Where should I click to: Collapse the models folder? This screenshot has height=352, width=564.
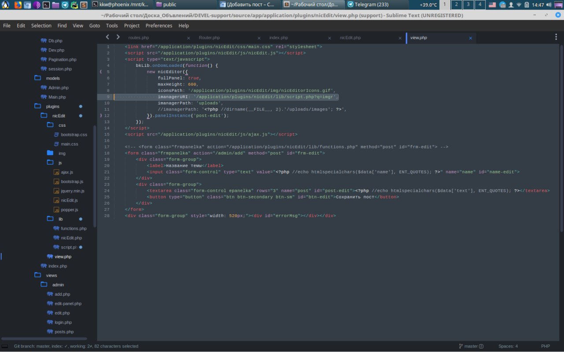(x=37, y=78)
